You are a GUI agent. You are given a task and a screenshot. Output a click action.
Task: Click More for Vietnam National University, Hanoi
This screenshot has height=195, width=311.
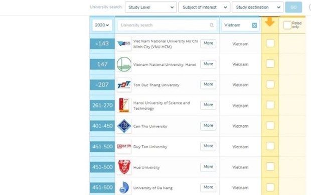[208, 64]
